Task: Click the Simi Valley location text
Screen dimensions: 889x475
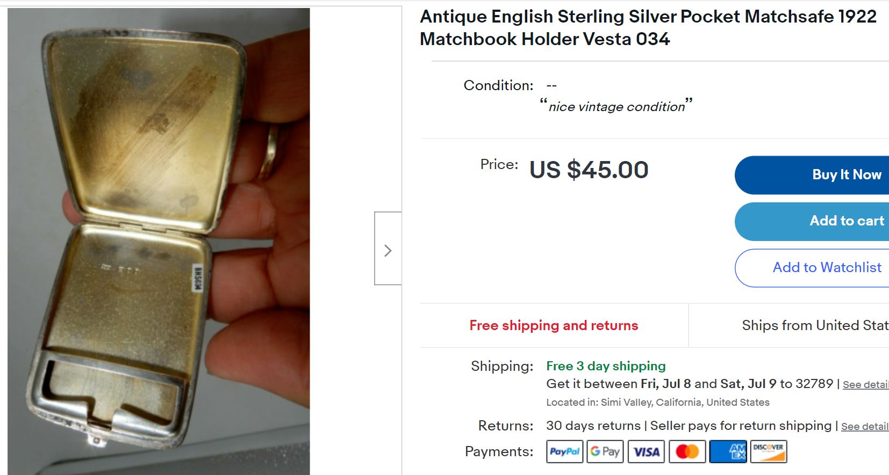Action: tap(657, 403)
